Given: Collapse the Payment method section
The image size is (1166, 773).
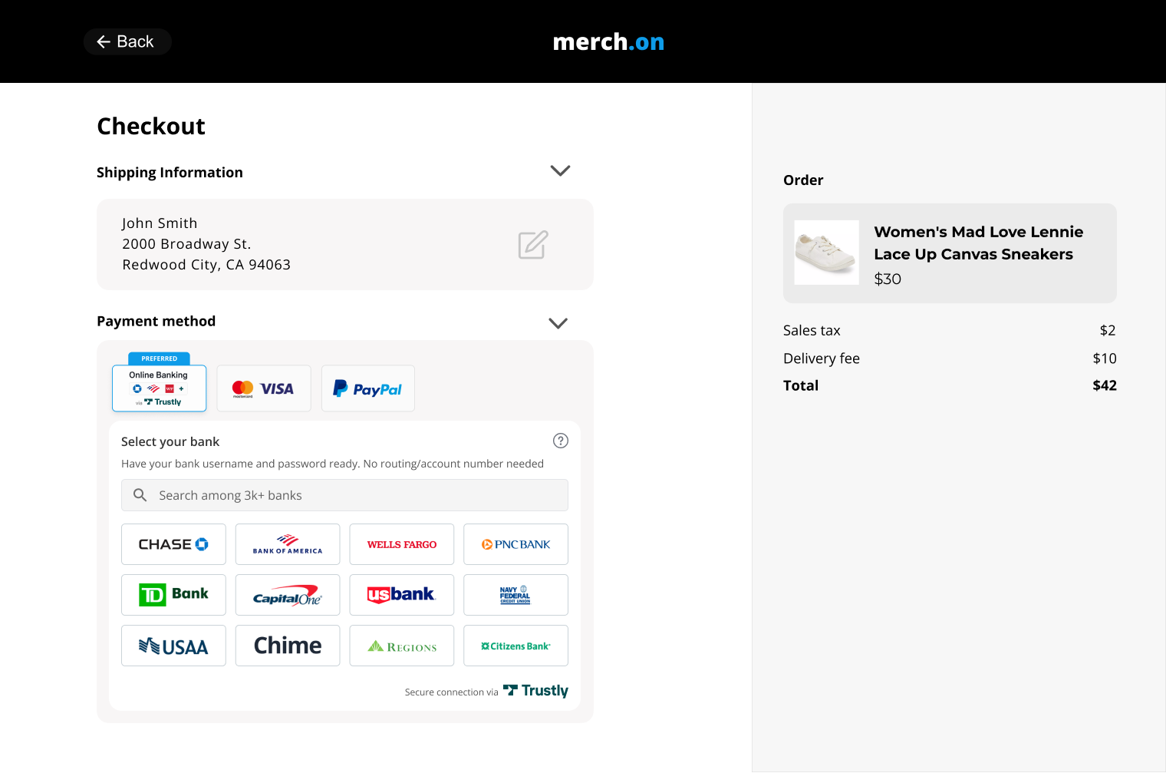Looking at the screenshot, I should pos(558,323).
